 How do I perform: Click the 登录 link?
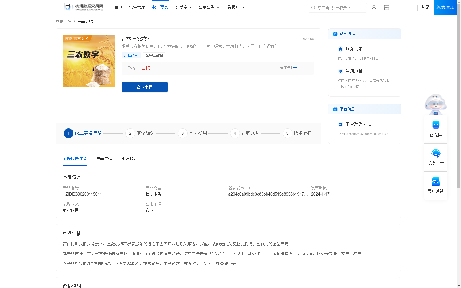425,7
